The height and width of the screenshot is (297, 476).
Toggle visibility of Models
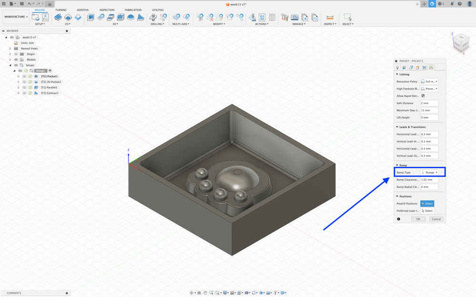[16, 60]
